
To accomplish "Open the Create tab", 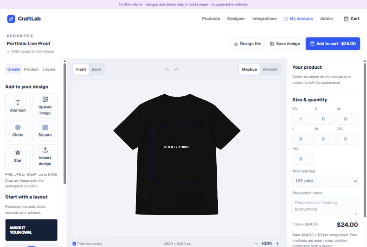I will [x=14, y=69].
